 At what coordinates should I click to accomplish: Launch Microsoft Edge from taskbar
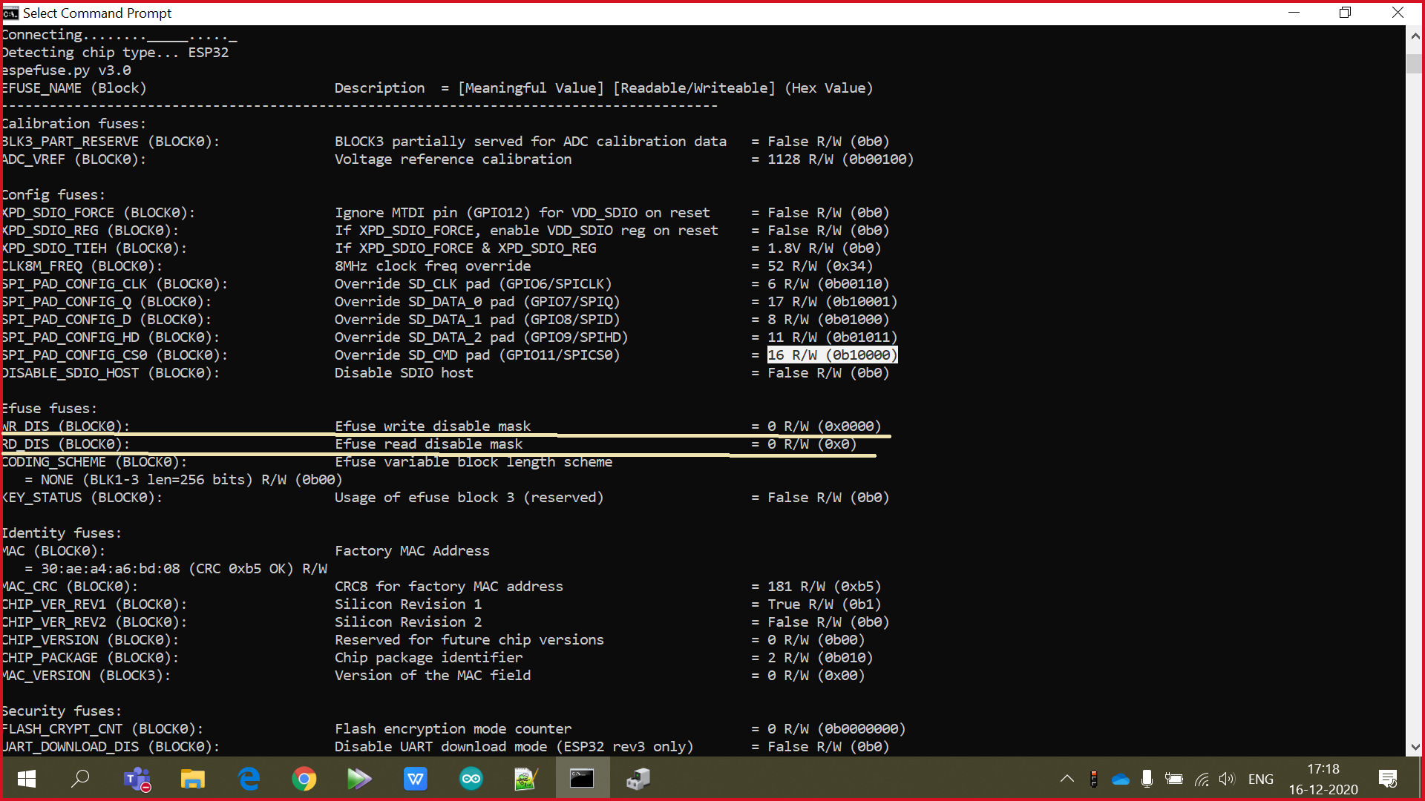pos(249,779)
